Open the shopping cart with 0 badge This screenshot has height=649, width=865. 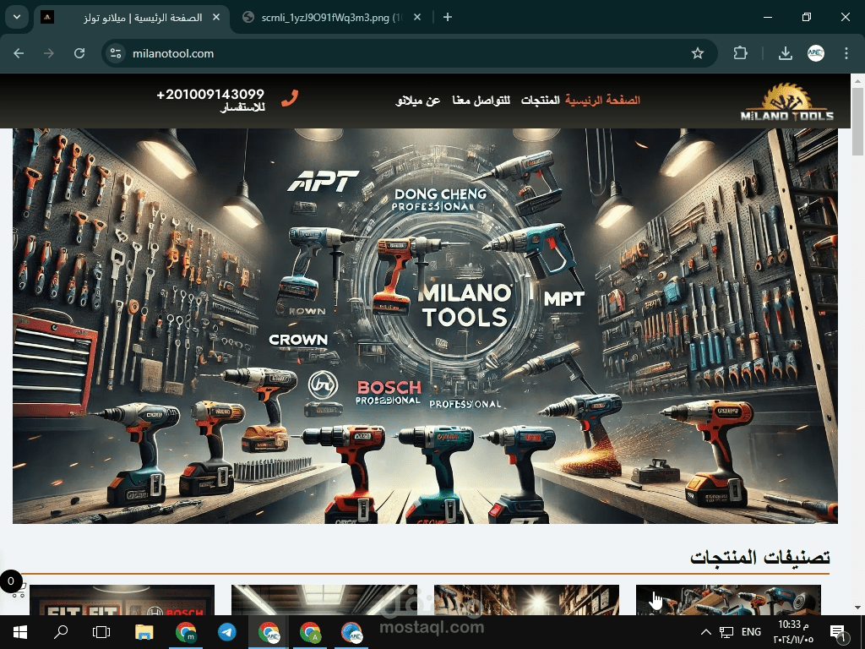click(14, 586)
